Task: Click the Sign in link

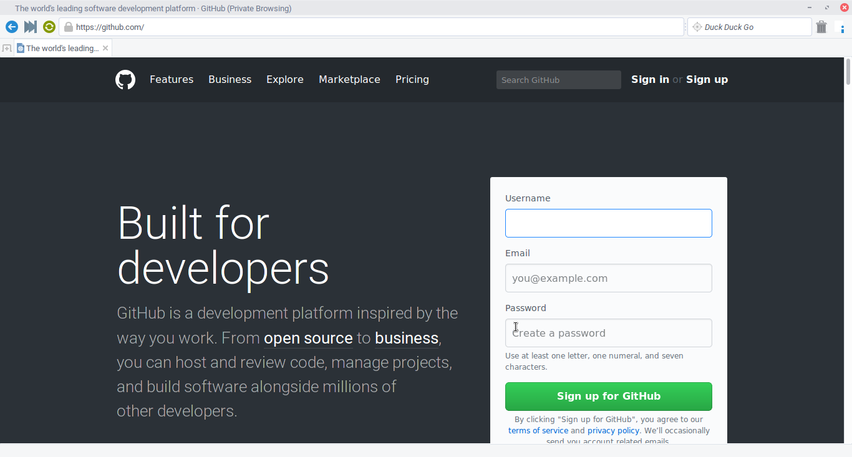Action: coord(650,79)
